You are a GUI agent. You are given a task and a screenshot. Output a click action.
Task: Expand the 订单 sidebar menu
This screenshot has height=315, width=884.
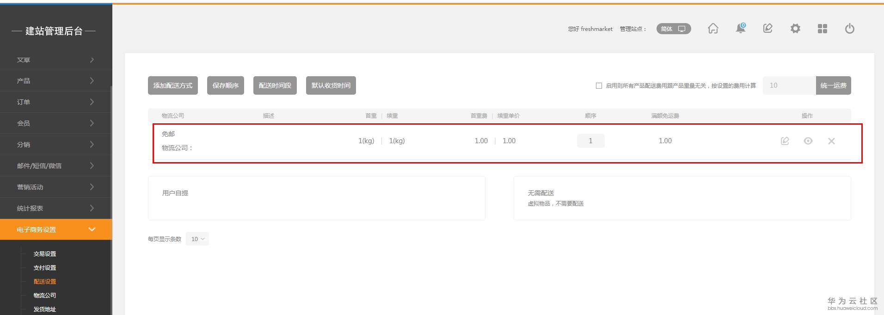tap(55, 102)
